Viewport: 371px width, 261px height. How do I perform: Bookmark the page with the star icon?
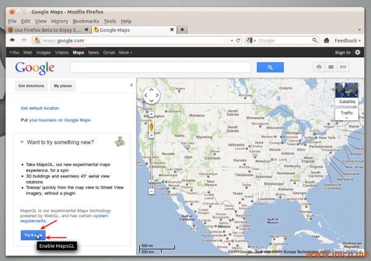[x=226, y=40]
